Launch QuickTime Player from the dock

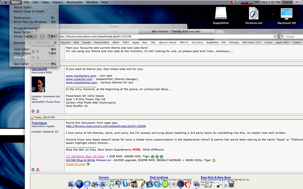tap(157, 184)
